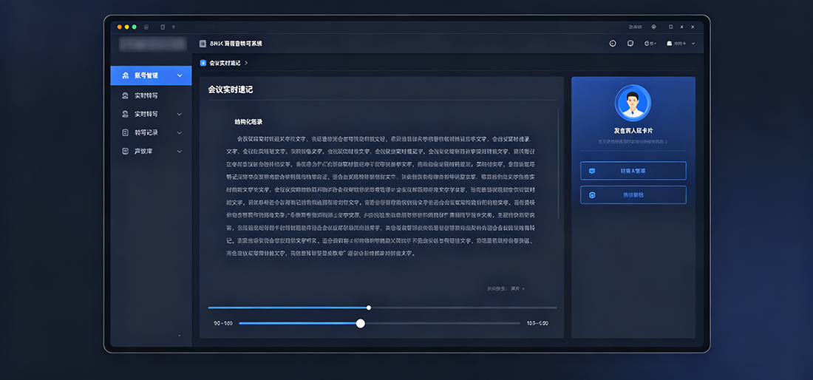Viewport: 813px width, 380px height.
Task: Click the transcript panel vertical scrollbar
Action: pyautogui.click(x=558, y=163)
